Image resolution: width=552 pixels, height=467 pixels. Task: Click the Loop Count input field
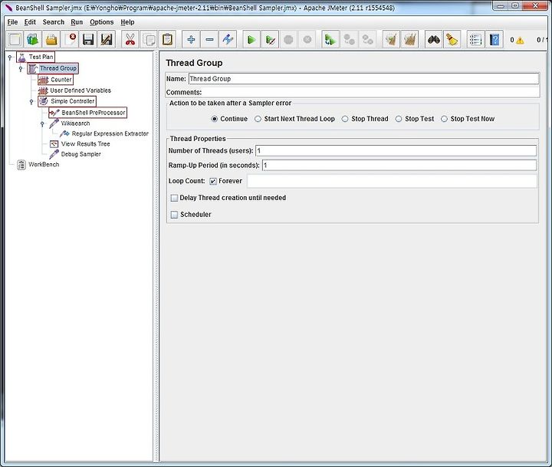(x=392, y=181)
